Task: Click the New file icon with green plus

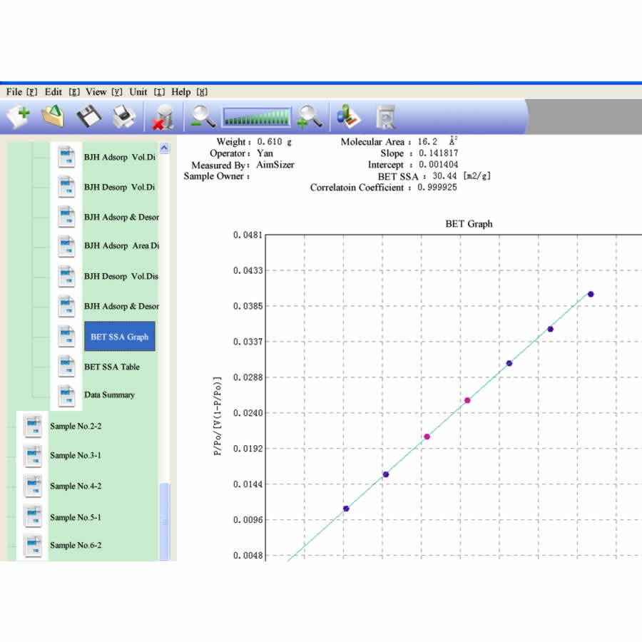Action: tap(19, 116)
